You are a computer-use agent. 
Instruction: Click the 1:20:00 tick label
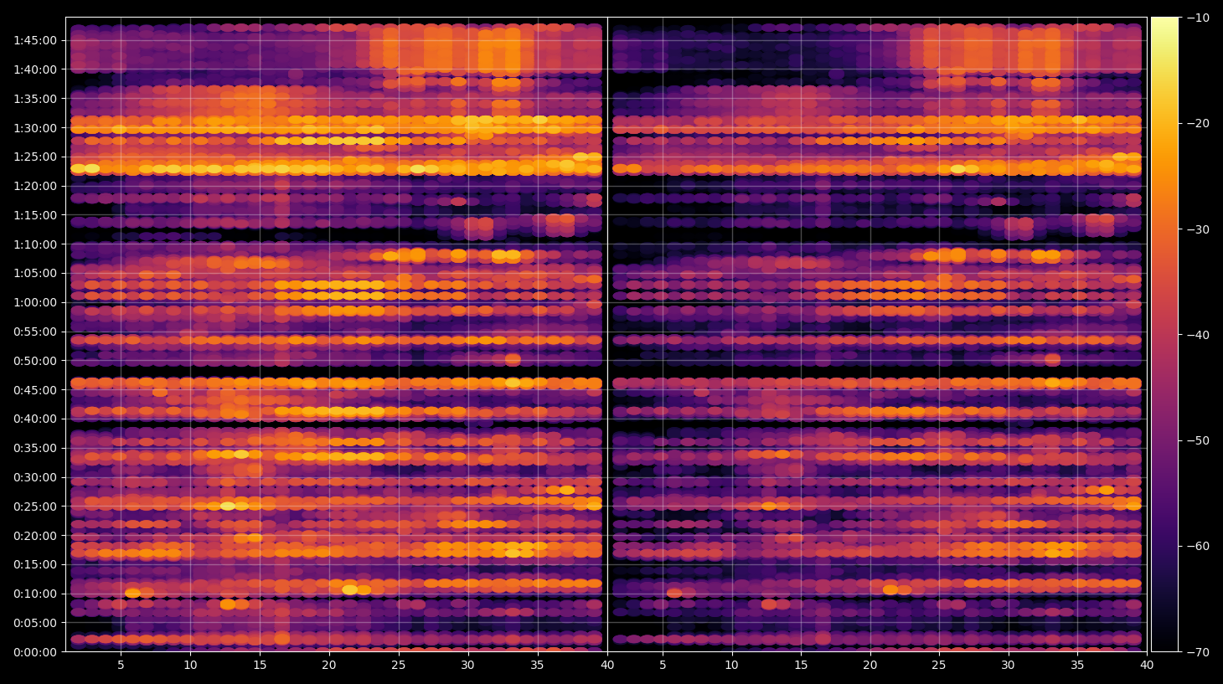click(x=35, y=186)
